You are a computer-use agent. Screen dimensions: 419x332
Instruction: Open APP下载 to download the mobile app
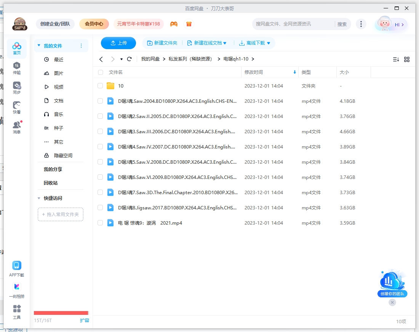click(x=17, y=267)
